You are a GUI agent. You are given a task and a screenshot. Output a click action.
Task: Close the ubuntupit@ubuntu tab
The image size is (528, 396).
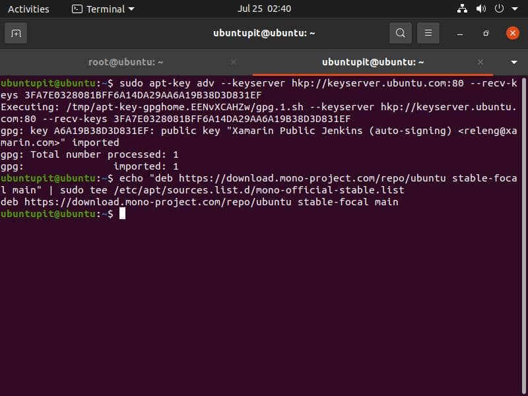tap(480, 61)
